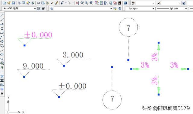Click the Undo arrow icon

(x=62, y=3)
